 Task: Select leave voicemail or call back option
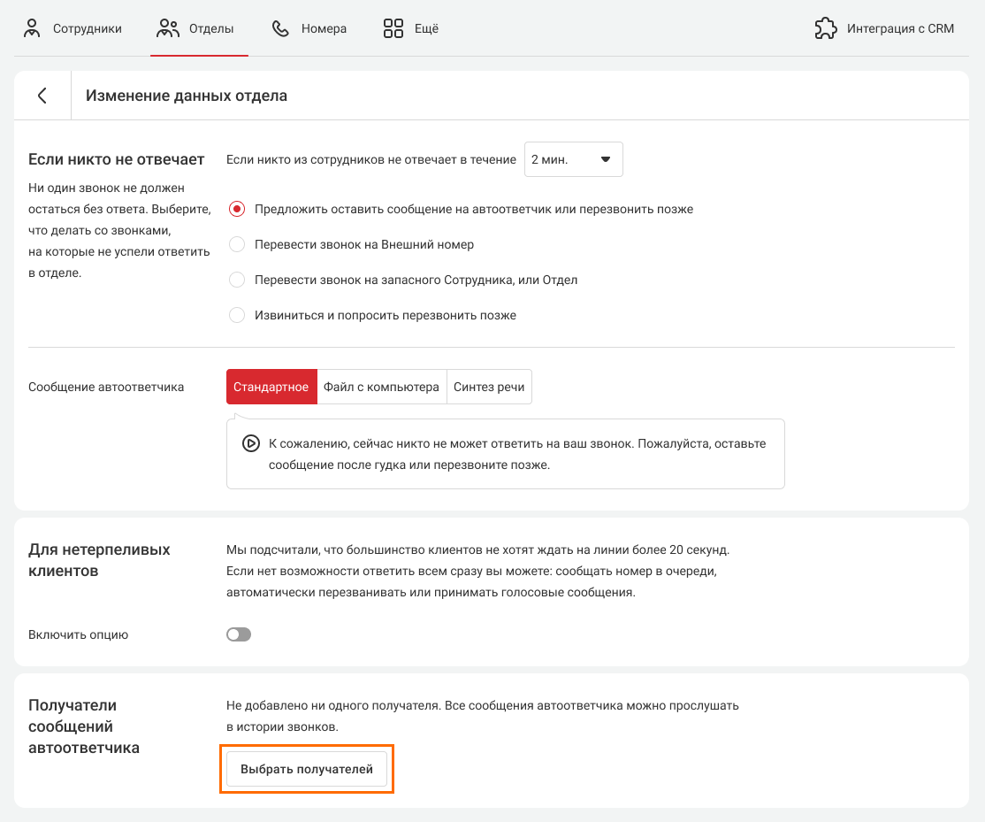[x=237, y=210]
